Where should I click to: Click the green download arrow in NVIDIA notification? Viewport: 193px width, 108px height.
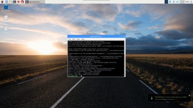pyautogui.click(x=152, y=98)
